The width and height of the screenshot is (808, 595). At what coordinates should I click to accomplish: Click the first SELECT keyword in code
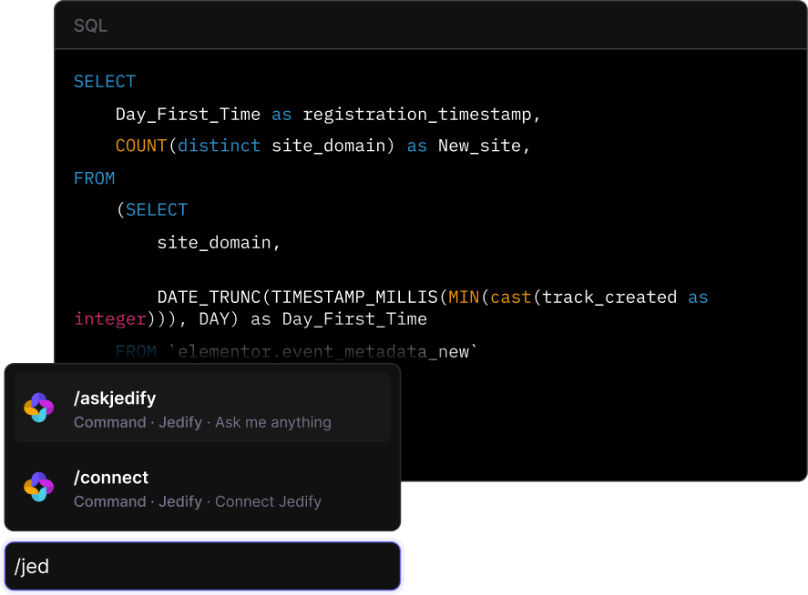[x=105, y=82]
